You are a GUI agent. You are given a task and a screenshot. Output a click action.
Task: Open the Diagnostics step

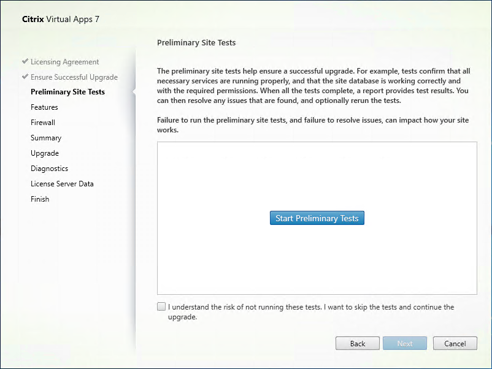49,169
